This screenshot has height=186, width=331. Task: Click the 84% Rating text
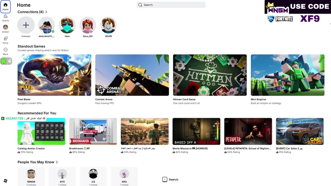234,152
